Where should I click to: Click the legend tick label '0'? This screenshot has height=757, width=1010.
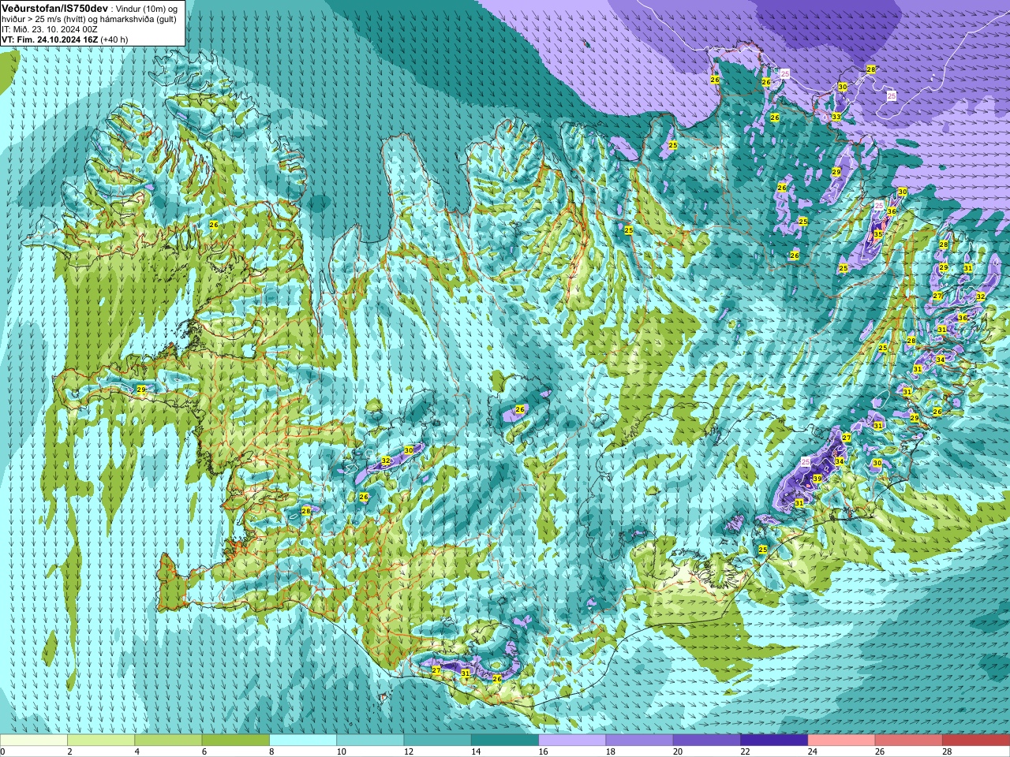click(3, 751)
